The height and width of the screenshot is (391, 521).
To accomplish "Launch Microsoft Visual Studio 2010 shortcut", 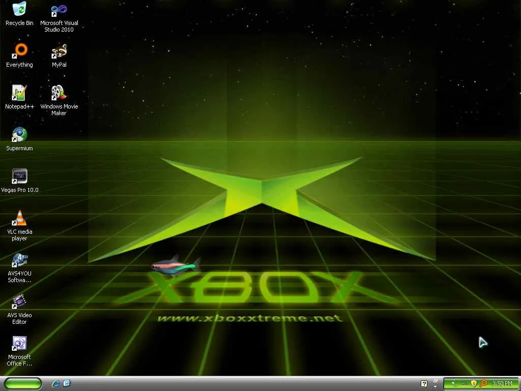I will click(x=59, y=17).
